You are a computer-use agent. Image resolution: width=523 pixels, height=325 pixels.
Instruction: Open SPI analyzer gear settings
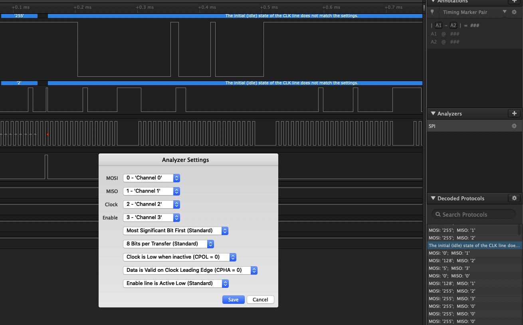(514, 126)
